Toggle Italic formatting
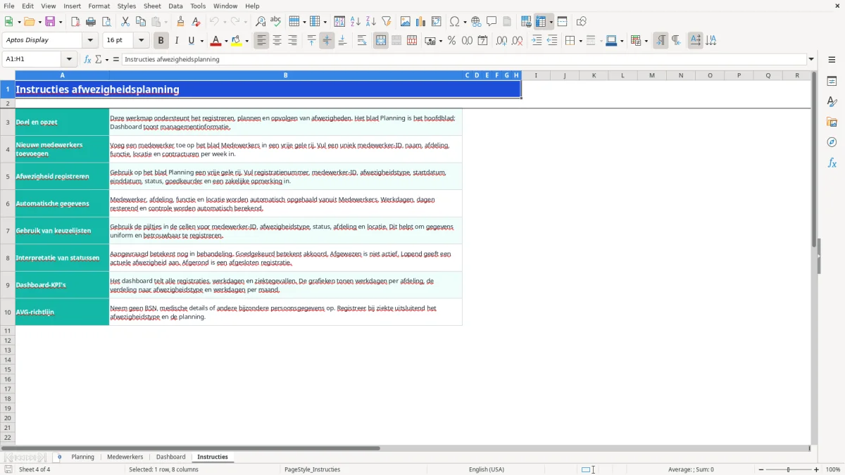The height and width of the screenshot is (475, 845). point(177,41)
